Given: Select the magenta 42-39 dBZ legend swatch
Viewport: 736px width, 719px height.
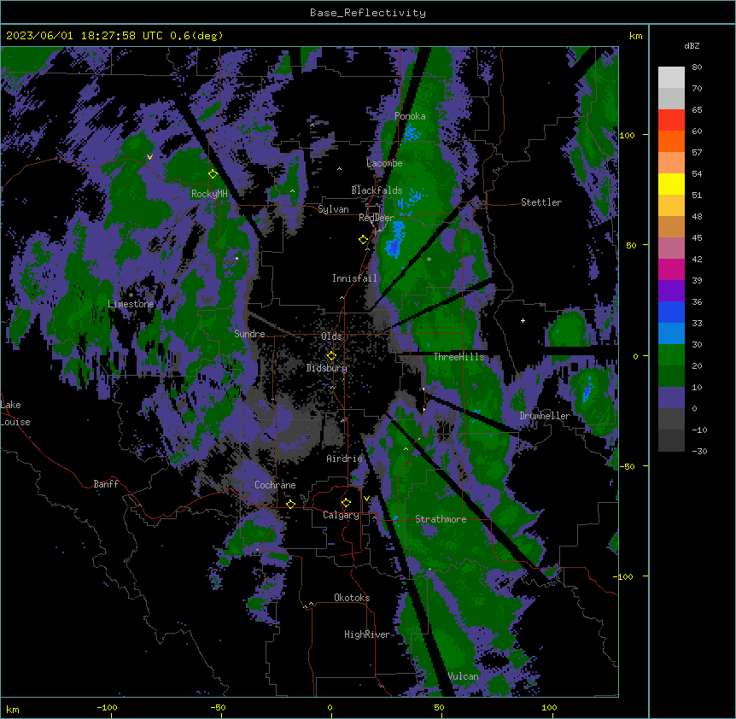Looking at the screenshot, I should (x=671, y=269).
